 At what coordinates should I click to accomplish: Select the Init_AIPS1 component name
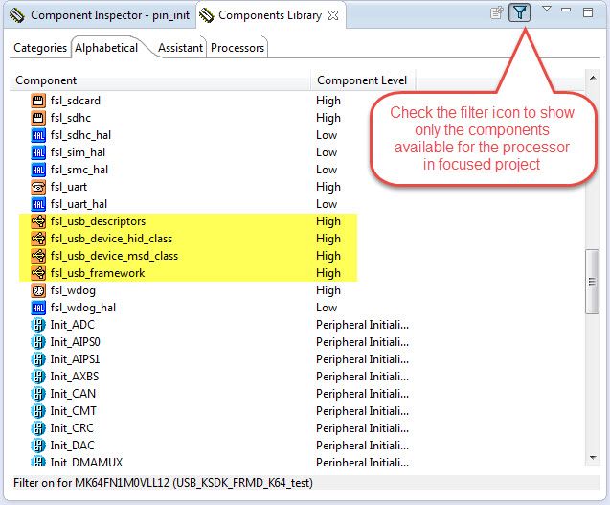75,359
